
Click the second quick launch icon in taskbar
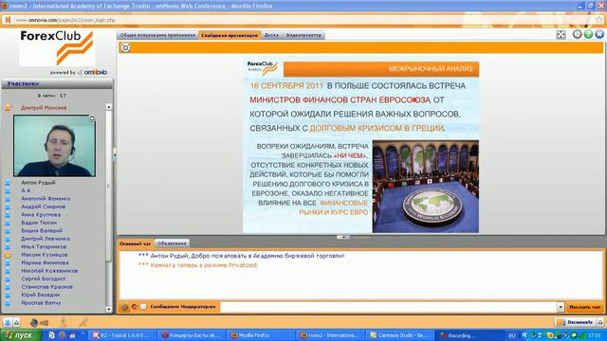(x=62, y=335)
